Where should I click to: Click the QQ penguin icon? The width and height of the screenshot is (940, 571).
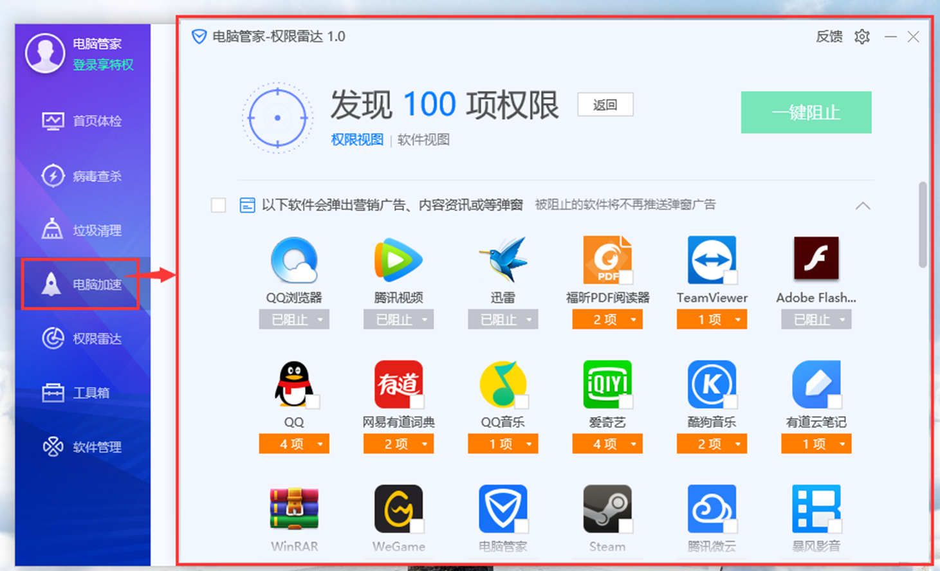(x=294, y=385)
